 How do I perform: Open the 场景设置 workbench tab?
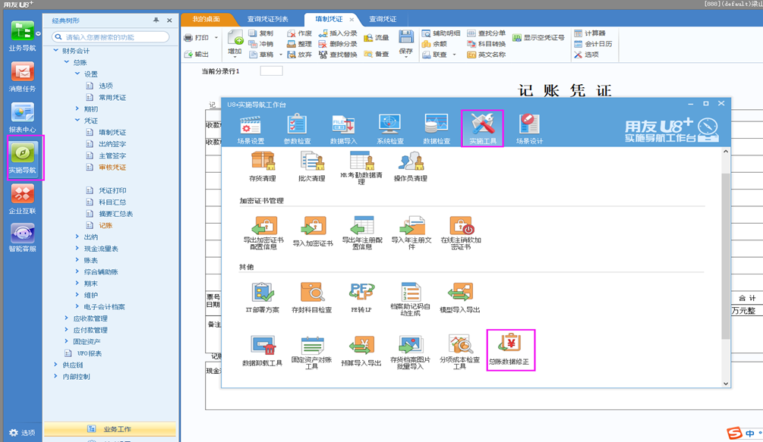[x=251, y=129]
